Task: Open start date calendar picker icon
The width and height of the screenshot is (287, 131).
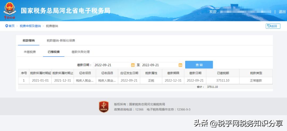Action: 133,65
